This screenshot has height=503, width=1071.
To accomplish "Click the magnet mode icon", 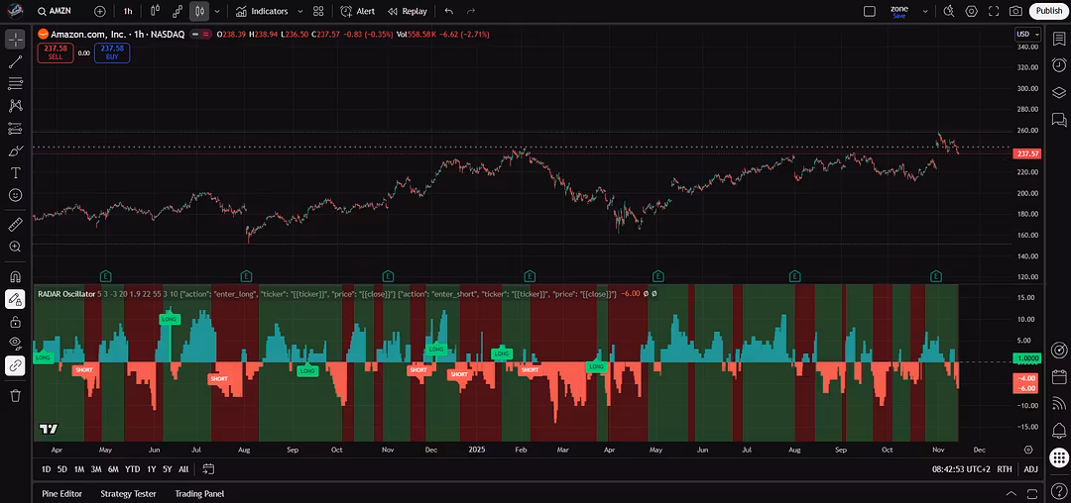I will tap(15, 277).
